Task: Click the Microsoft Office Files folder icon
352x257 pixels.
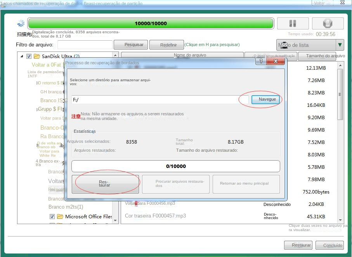Action: point(60,217)
